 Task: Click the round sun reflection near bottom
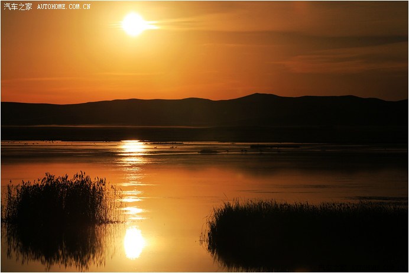pos(134,243)
